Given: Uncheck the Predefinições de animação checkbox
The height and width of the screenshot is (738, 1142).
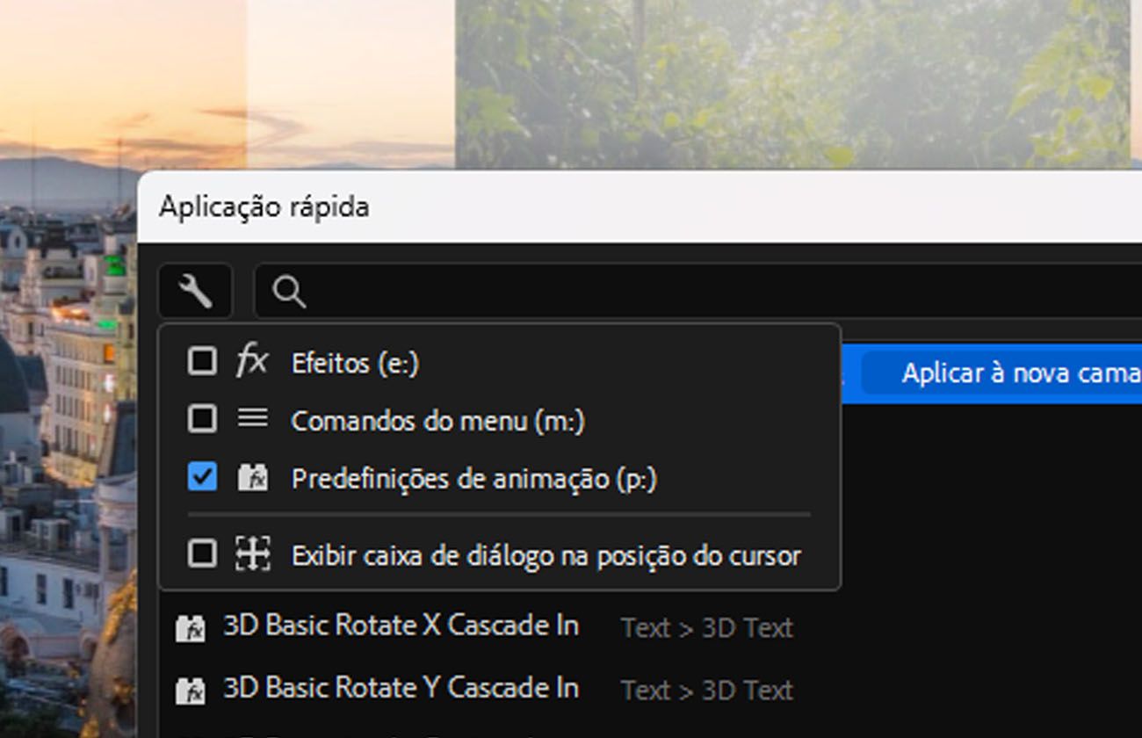Looking at the screenshot, I should coord(202,478).
